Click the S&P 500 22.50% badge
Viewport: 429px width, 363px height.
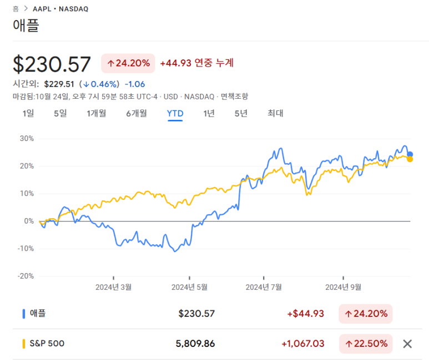coord(366,344)
